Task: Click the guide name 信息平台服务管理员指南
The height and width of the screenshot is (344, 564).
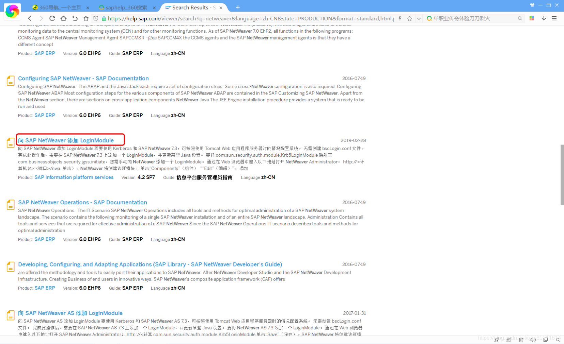Action: click(x=204, y=177)
